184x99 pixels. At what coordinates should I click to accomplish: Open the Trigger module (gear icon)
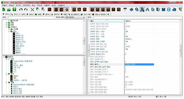point(137,9)
